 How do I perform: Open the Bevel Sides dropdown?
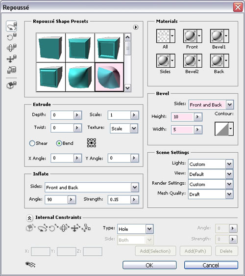click(x=230, y=105)
